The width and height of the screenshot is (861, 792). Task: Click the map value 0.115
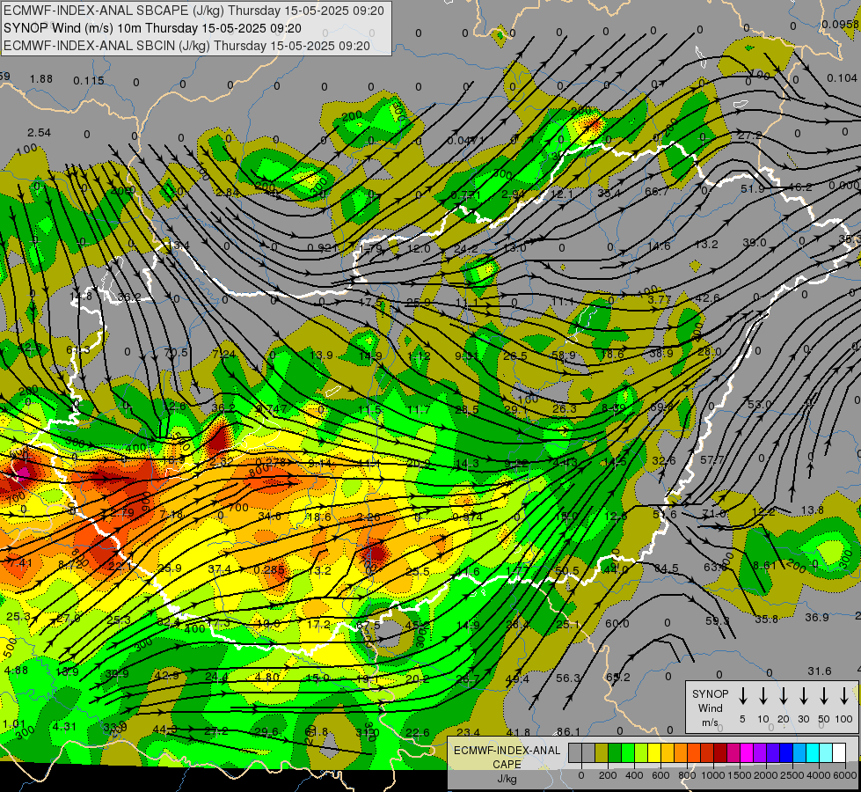coord(89,81)
